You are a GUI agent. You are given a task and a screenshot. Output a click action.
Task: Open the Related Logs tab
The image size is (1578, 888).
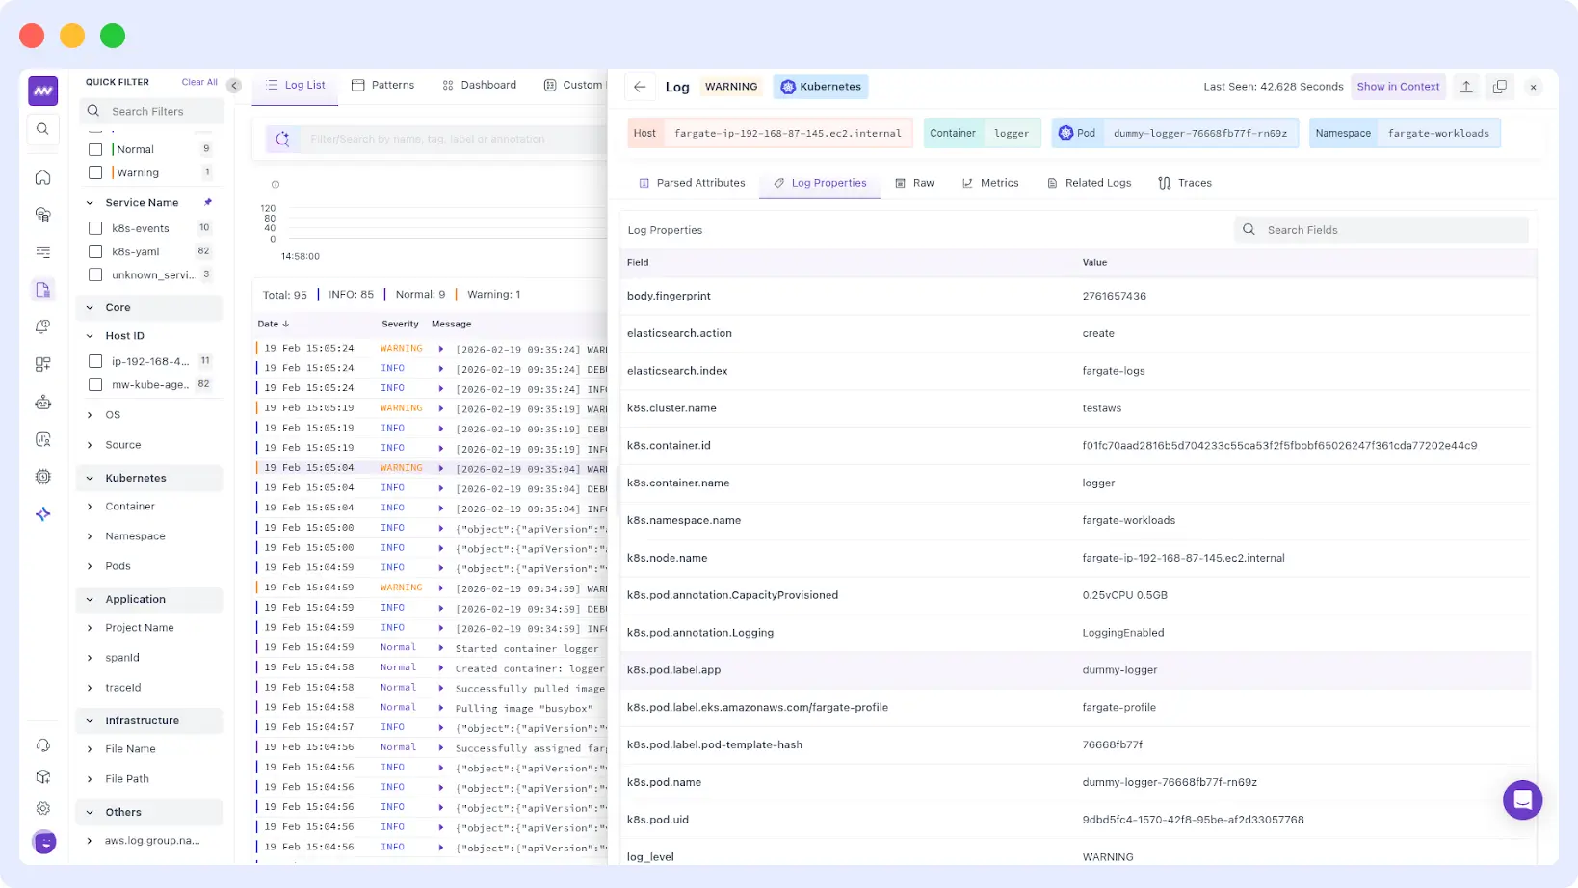(x=1090, y=183)
